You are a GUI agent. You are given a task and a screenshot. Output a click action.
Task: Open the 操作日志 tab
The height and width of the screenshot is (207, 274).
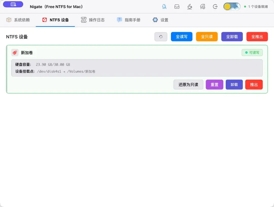click(x=93, y=20)
